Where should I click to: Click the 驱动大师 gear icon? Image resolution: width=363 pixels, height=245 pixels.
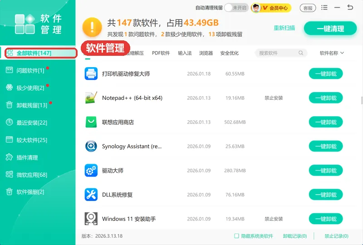tap(91, 171)
